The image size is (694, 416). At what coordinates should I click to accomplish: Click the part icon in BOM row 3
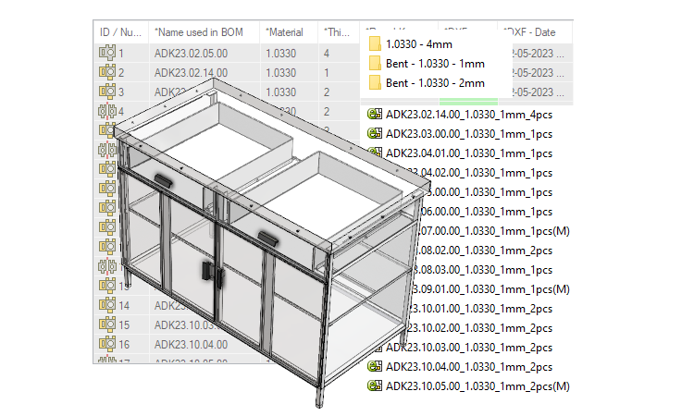pos(107,92)
